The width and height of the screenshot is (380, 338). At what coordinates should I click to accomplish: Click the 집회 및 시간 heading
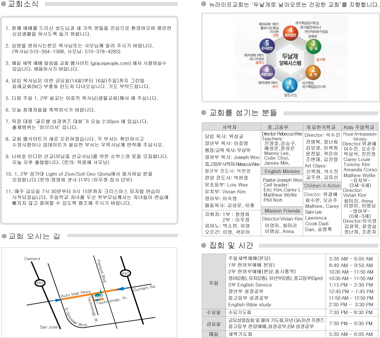click(x=231, y=245)
